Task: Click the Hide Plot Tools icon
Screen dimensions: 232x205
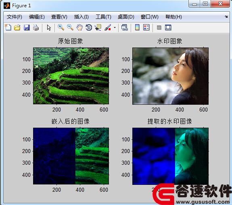Action: click(159, 28)
